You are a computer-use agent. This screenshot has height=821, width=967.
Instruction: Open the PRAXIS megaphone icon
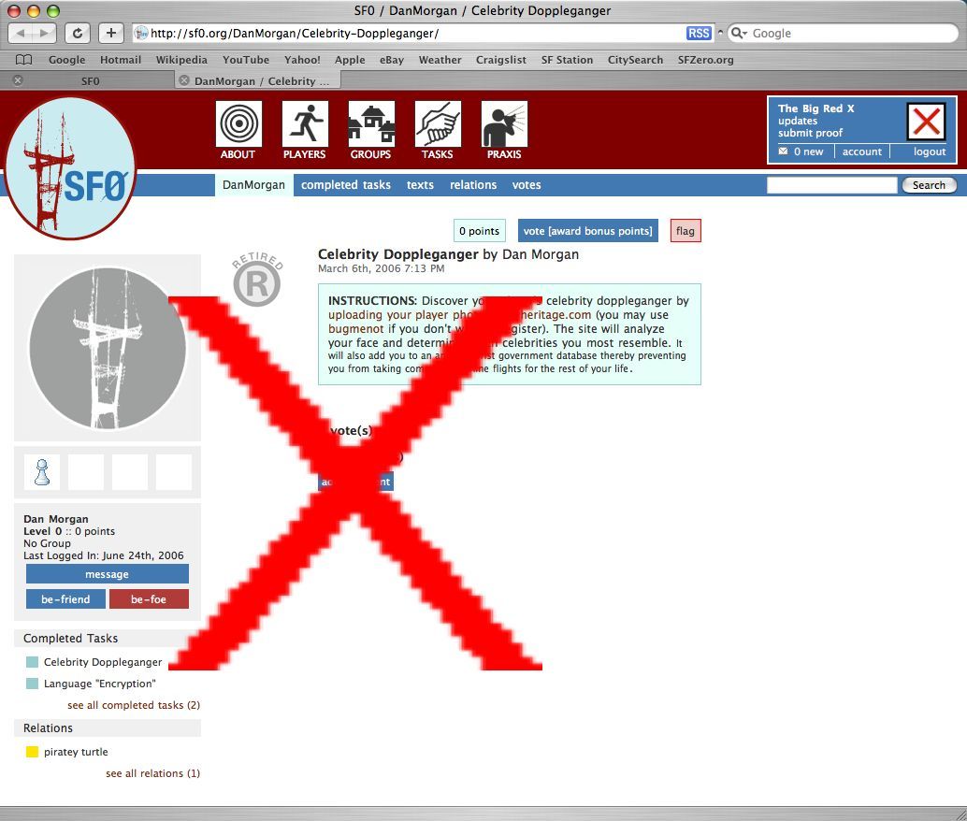(x=504, y=124)
